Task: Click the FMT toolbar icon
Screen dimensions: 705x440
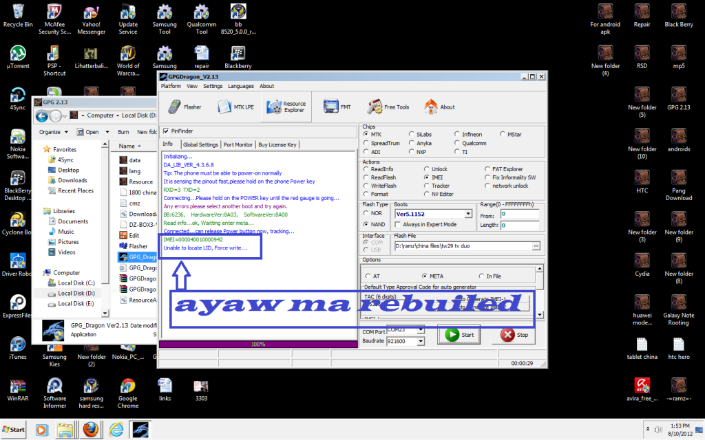Action: tap(330, 106)
